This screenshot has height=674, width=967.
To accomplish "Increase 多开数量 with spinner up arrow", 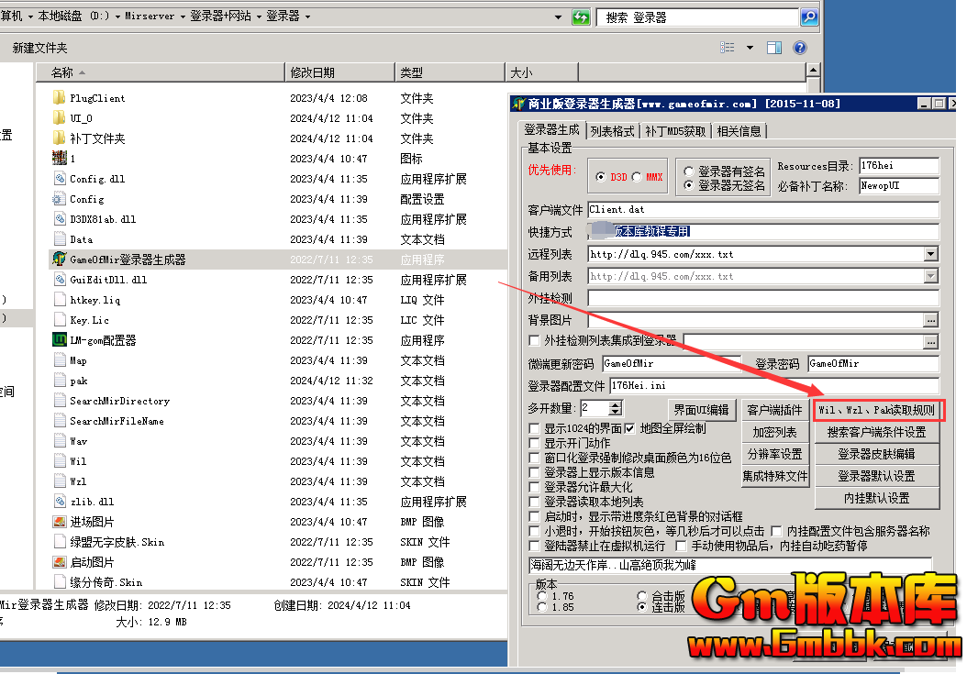I will click(x=615, y=403).
